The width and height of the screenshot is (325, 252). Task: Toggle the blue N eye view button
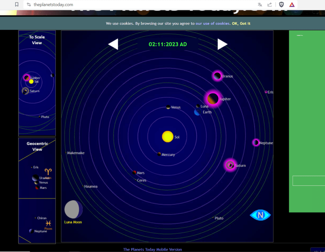click(x=260, y=215)
